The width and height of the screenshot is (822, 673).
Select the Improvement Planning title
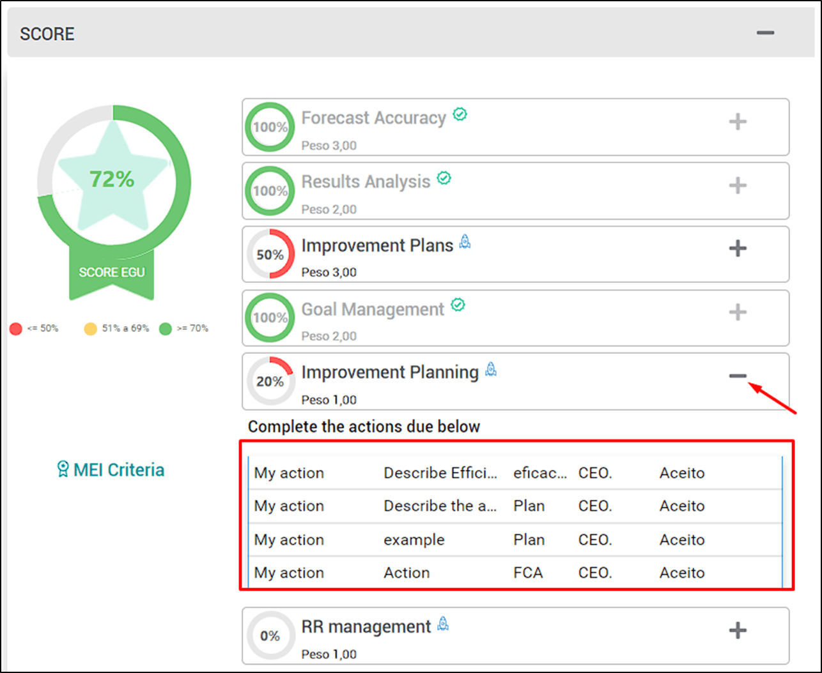[390, 372]
